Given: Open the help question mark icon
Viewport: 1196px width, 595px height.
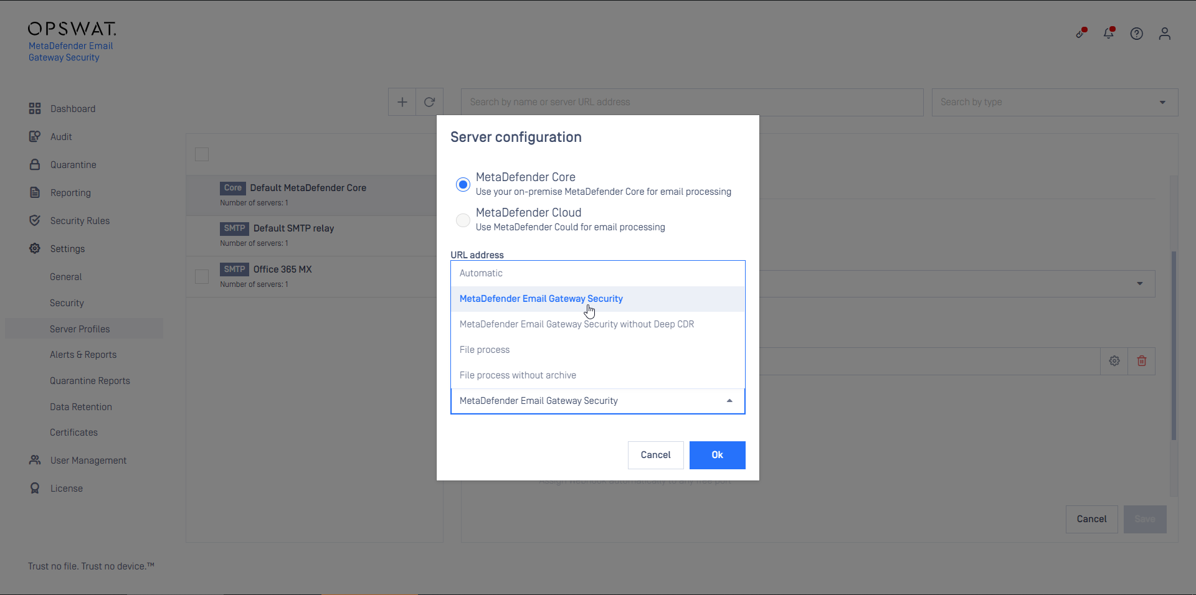Looking at the screenshot, I should (x=1137, y=34).
